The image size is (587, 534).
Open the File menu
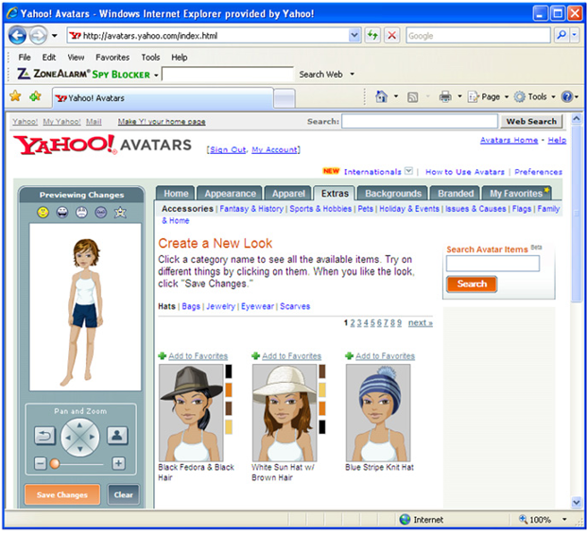click(25, 58)
